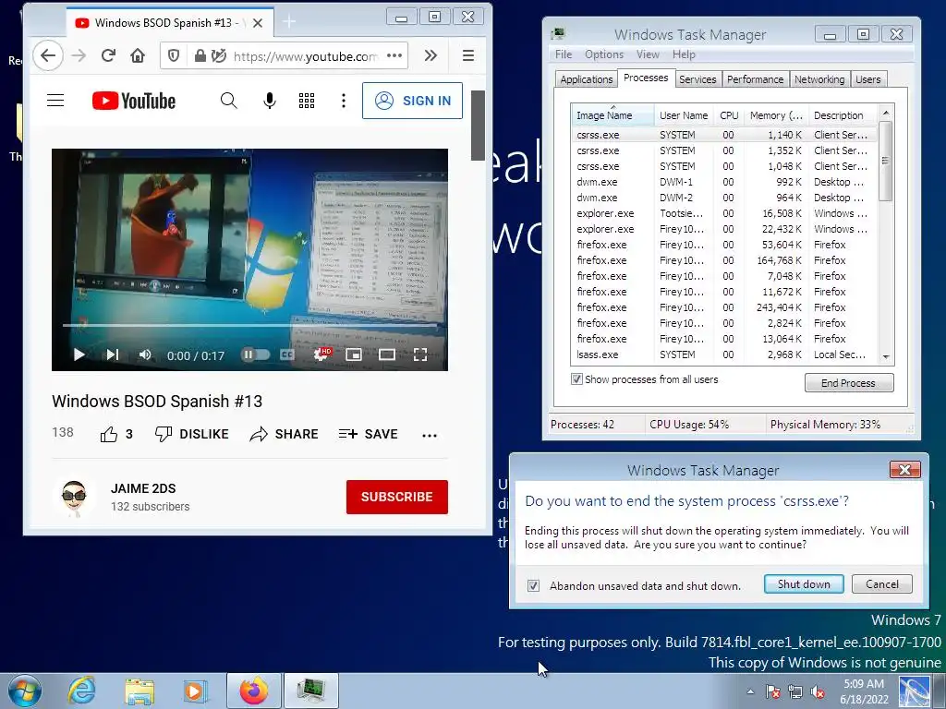Open a new Firefox tab
946x709 pixels.
tap(289, 22)
